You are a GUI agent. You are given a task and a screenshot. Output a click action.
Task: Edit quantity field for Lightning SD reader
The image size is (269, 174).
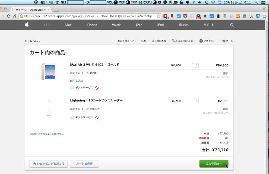tap(195, 101)
